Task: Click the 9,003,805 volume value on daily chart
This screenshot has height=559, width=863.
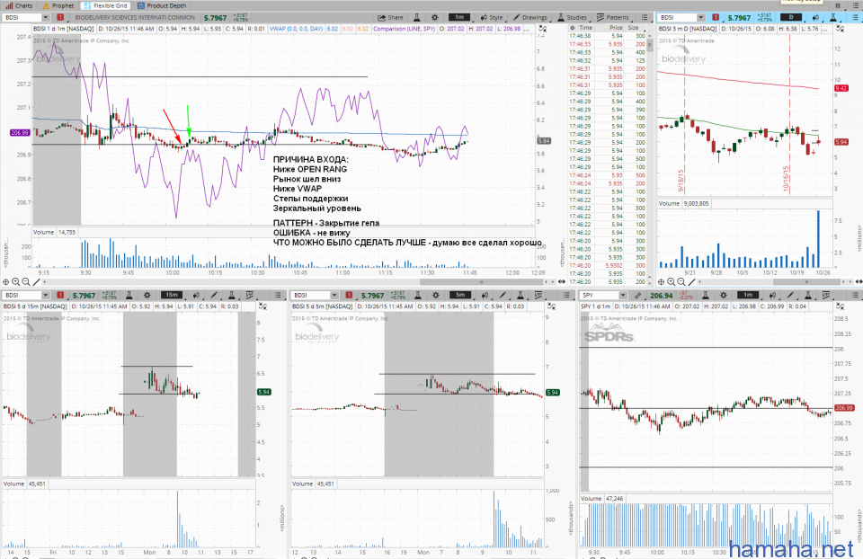Action: [x=696, y=204]
